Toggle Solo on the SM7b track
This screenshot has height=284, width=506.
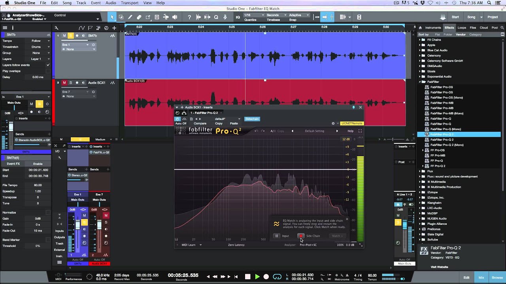[71, 35]
